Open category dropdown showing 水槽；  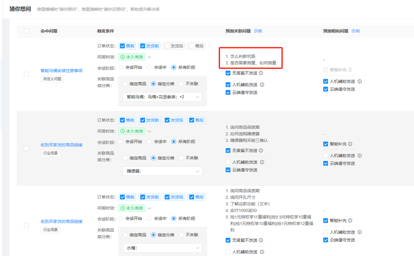pyautogui.click(x=163, y=248)
